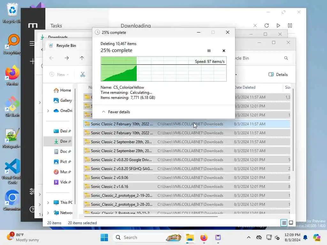Open the Details pane button
Viewport: 327px width, 245px height.
[x=278, y=75]
